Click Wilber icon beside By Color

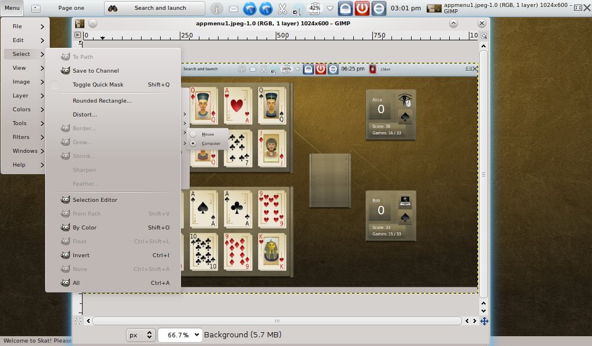pyautogui.click(x=65, y=227)
